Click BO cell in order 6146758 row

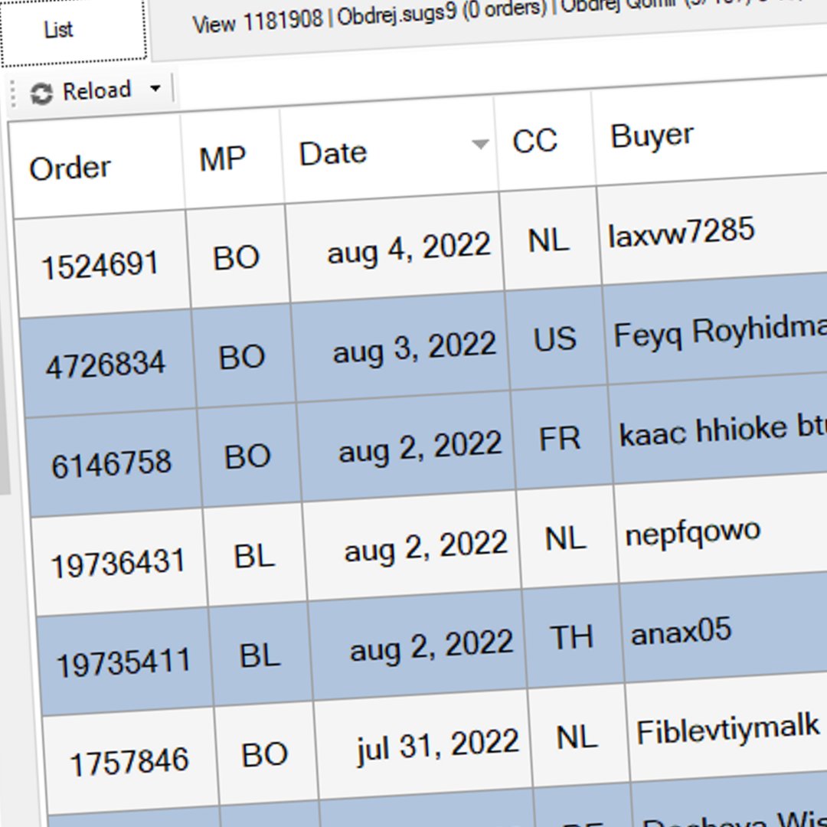coord(247,456)
